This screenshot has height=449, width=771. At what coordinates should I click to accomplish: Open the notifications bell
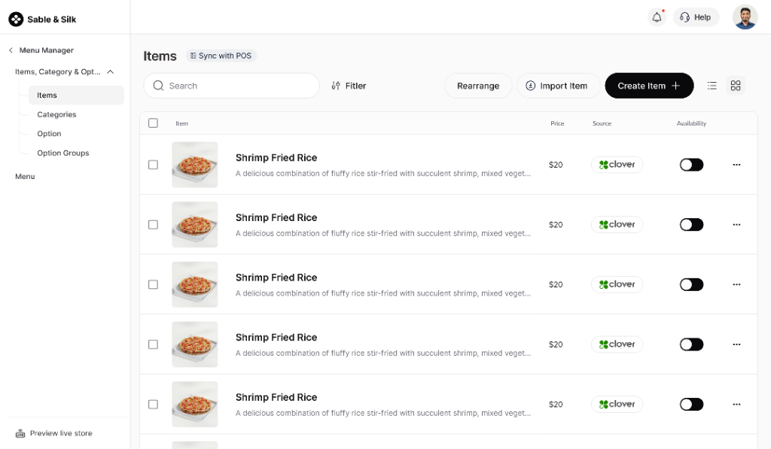click(x=657, y=17)
